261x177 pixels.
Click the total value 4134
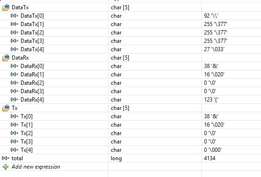(x=210, y=158)
